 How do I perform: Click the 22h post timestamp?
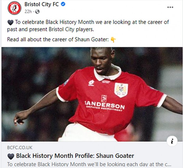coord(28,12)
